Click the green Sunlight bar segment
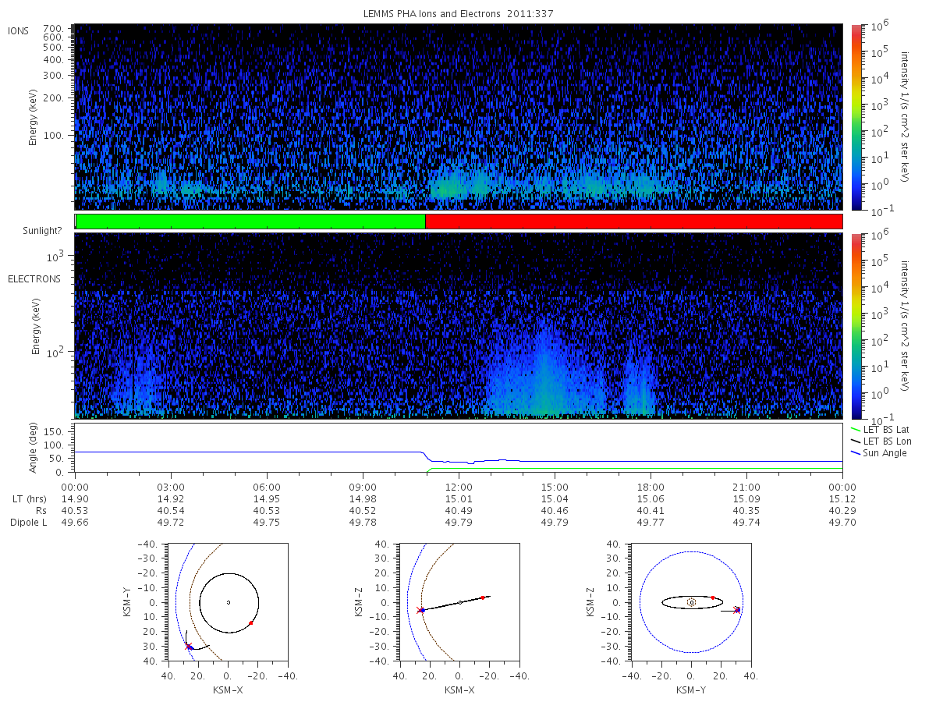The image size is (936, 702). pos(250,222)
